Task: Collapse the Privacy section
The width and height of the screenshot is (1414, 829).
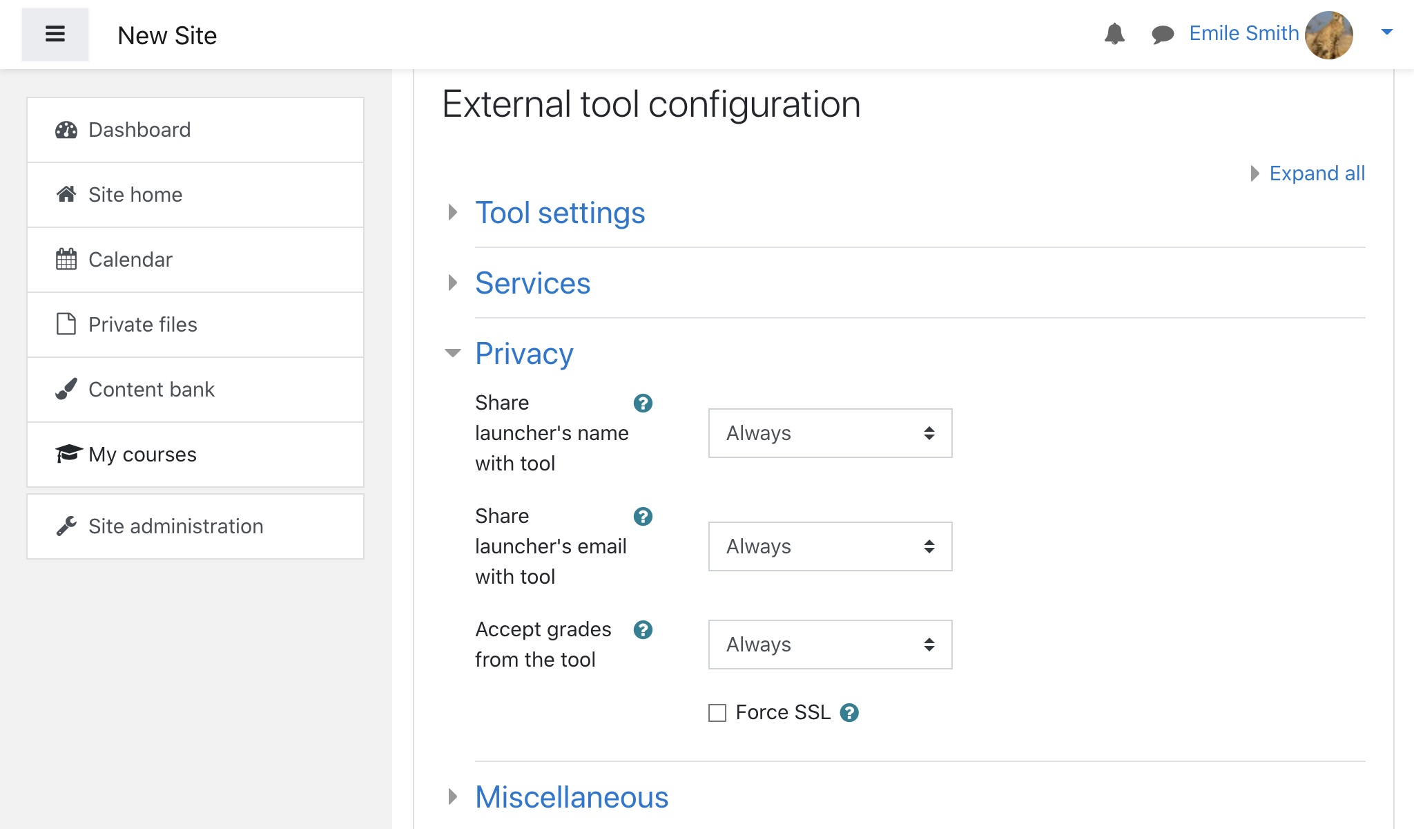Action: click(523, 354)
